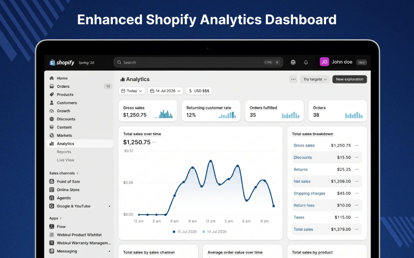The image size is (414, 258).
Task: Open the notifications bell
Action: [x=306, y=62]
